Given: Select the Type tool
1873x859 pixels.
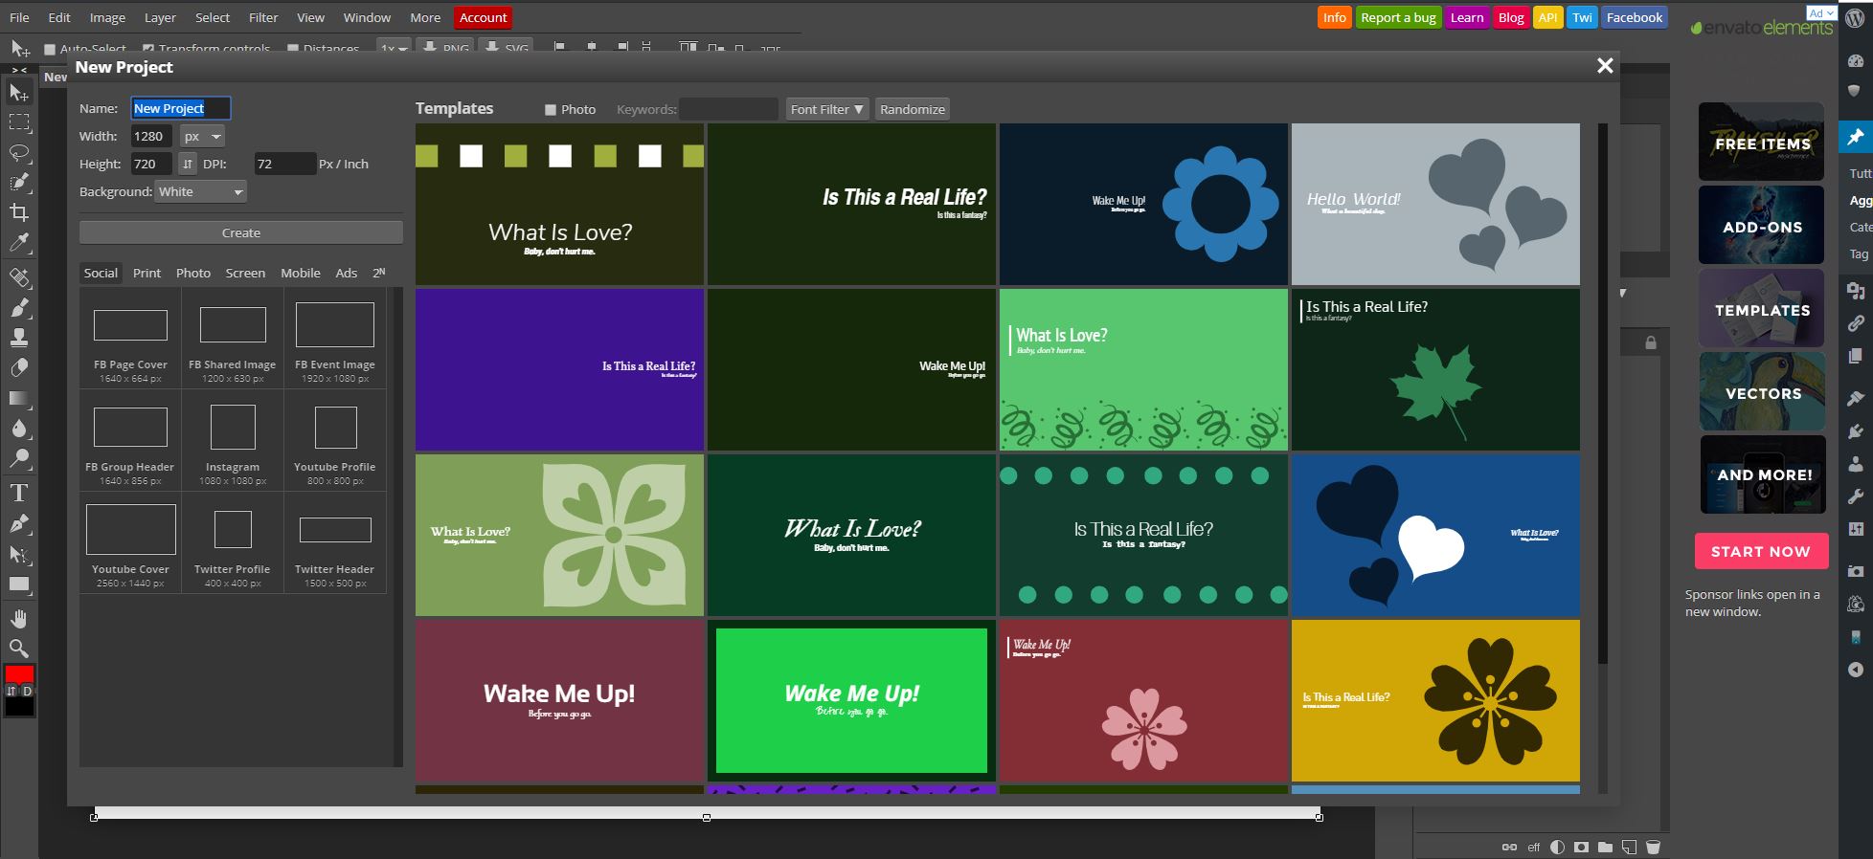Looking at the screenshot, I should [19, 493].
